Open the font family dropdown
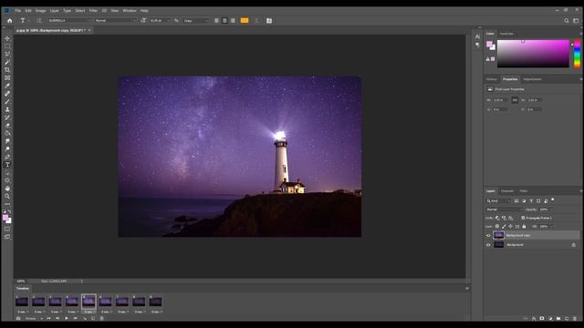This screenshot has width=584, height=328. [69, 20]
